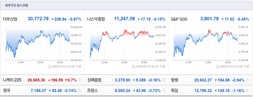253x97 pixels.
Task: Click the clock icon under S&P 500 chart
Action: pyautogui.click(x=218, y=67)
